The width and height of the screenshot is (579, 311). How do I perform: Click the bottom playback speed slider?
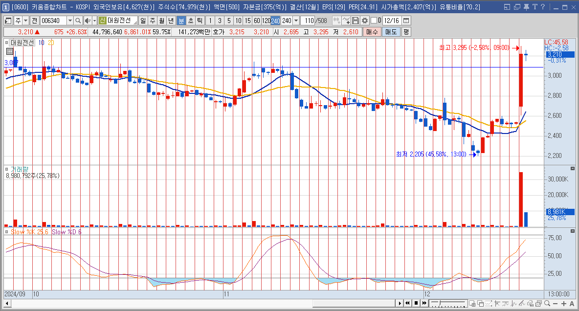(x=447, y=303)
